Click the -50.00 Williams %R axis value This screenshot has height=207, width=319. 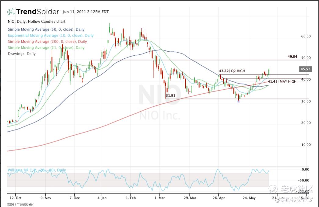point(303,180)
